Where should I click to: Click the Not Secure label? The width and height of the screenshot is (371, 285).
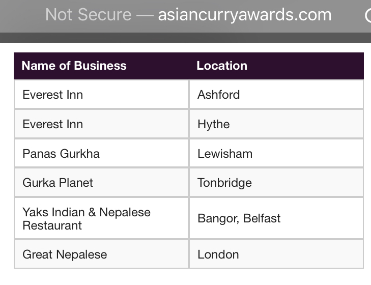tap(88, 15)
